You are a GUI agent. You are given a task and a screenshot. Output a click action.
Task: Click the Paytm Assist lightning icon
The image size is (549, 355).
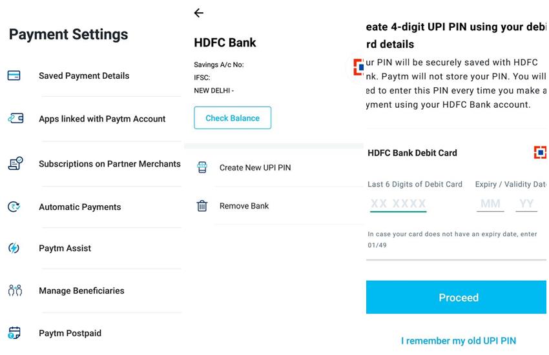[x=14, y=248]
